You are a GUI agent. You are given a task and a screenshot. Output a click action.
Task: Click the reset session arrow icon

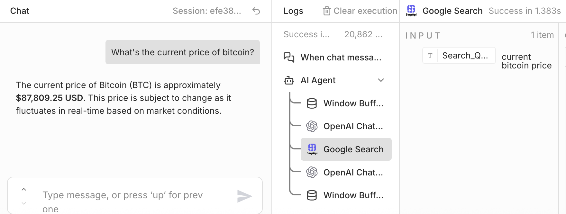coord(256,11)
